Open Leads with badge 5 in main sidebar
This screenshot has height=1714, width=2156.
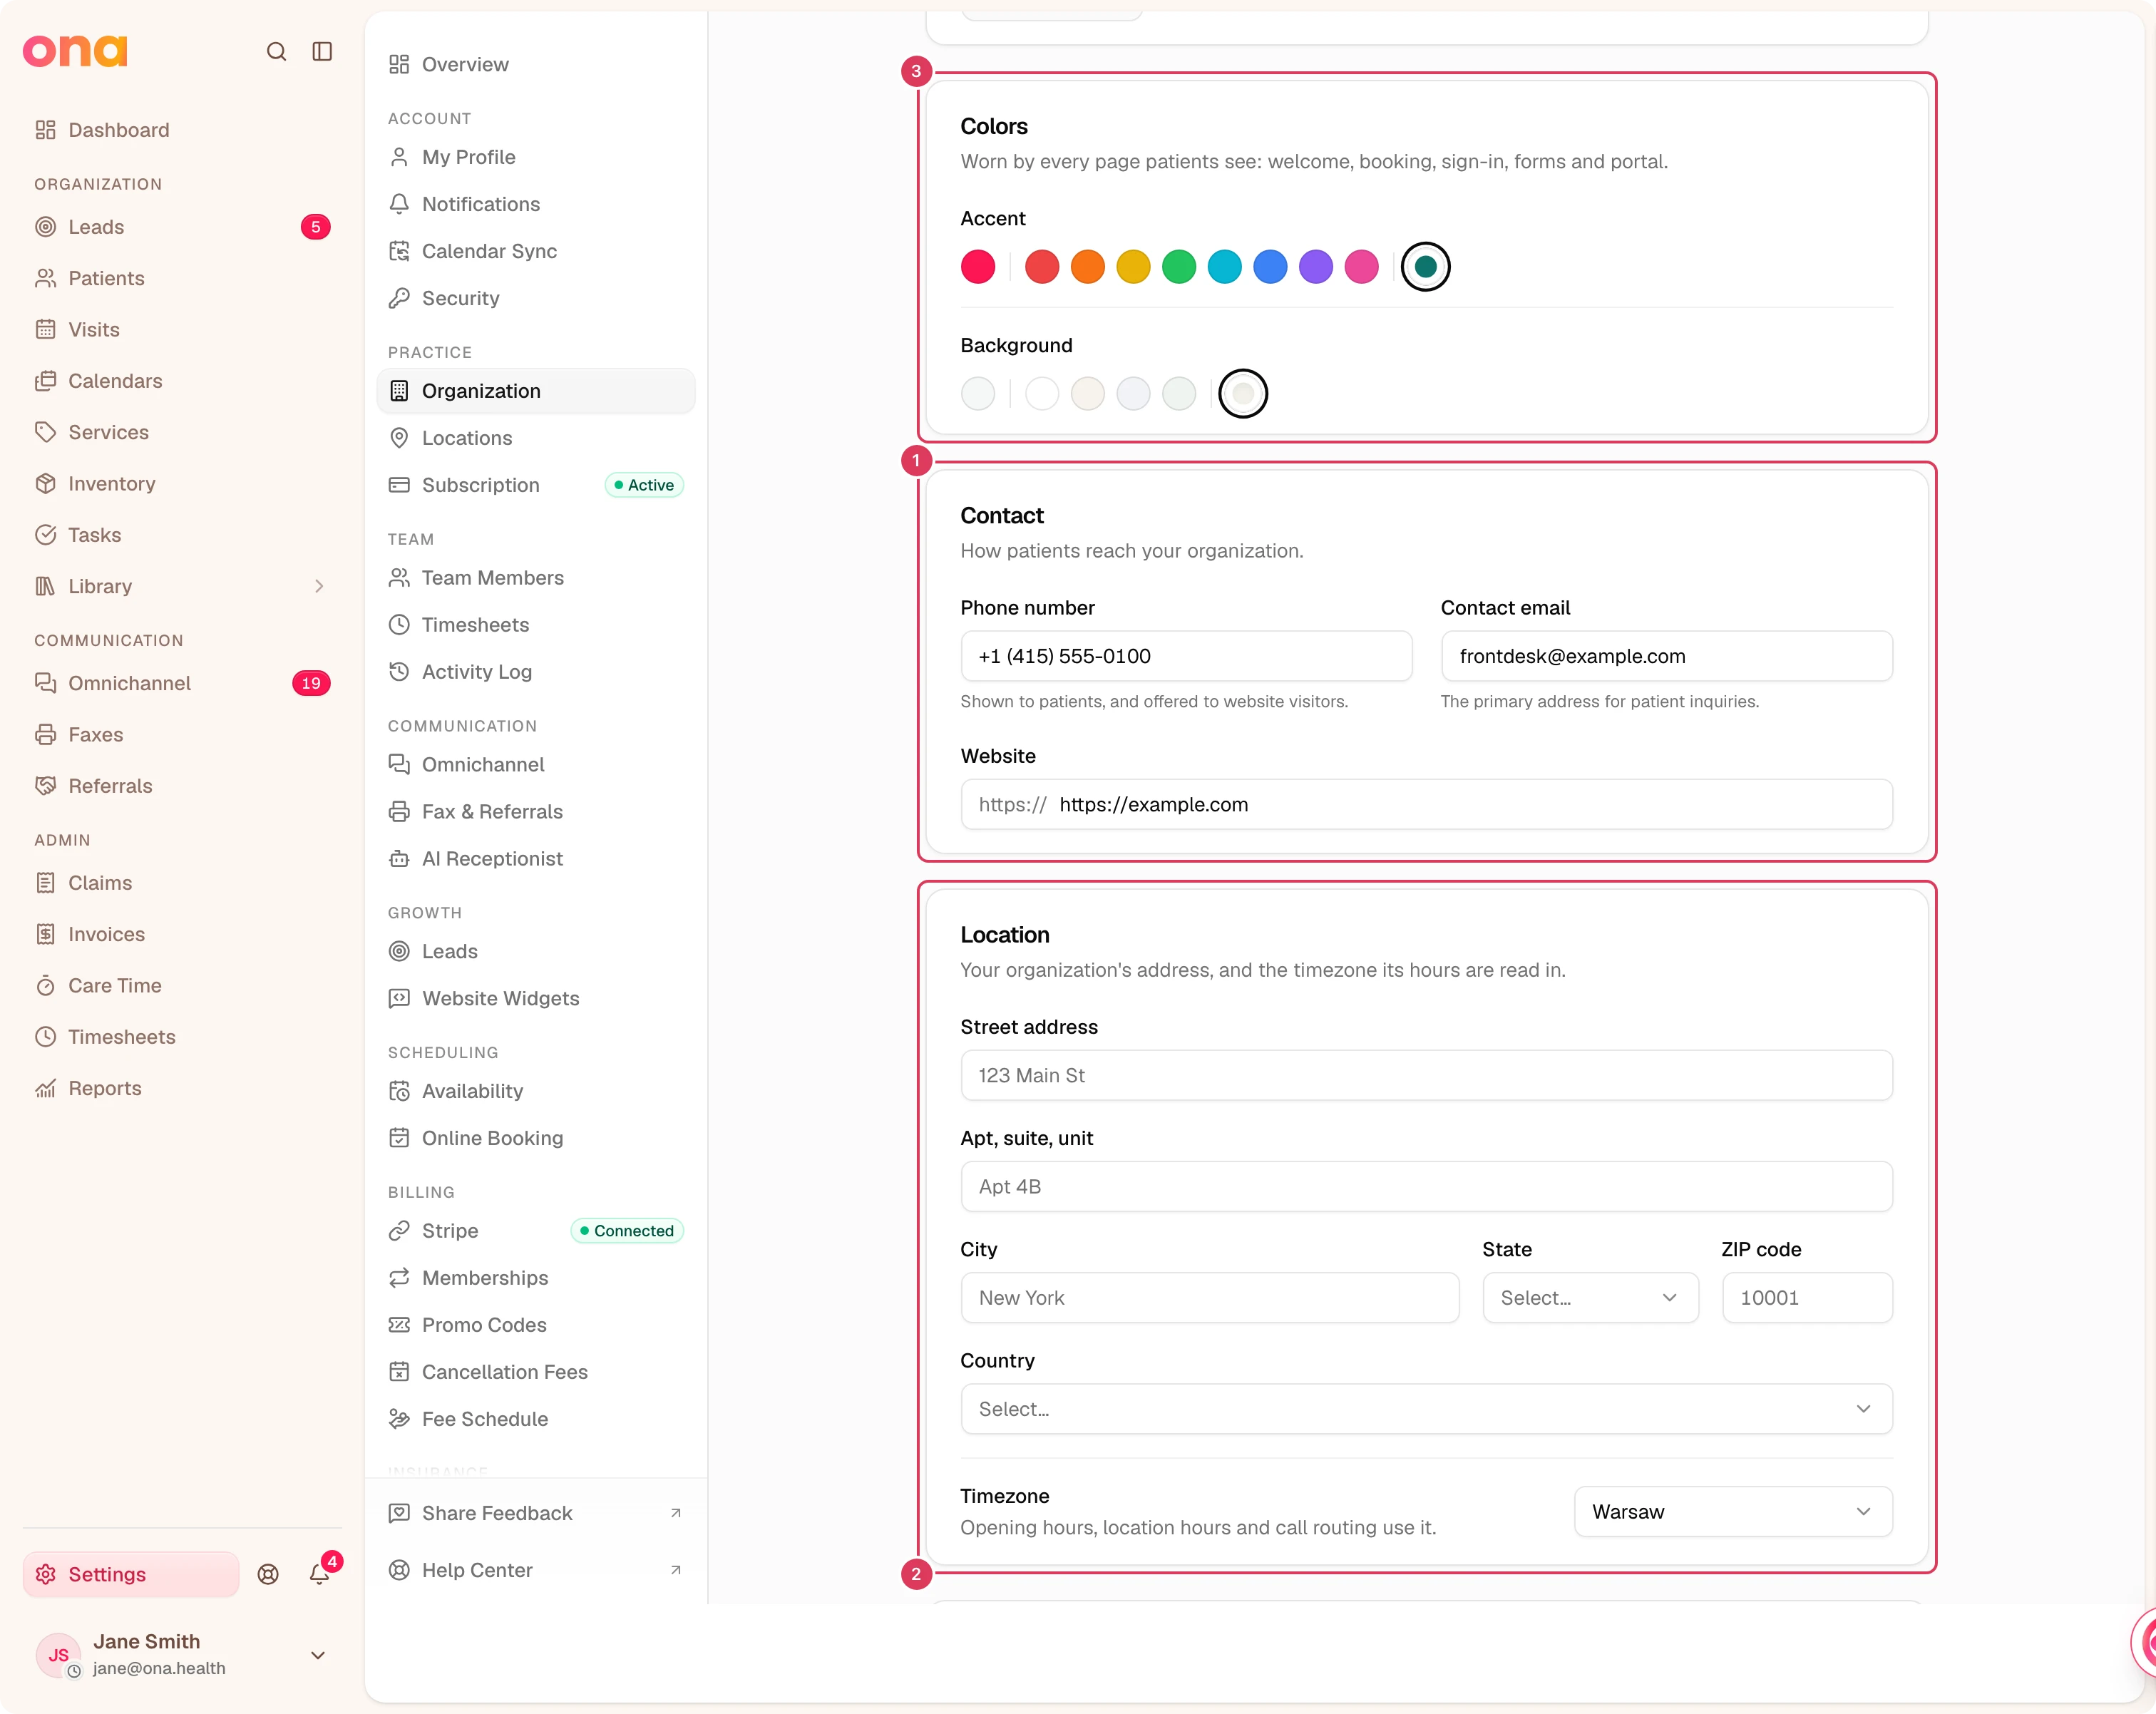coord(181,227)
